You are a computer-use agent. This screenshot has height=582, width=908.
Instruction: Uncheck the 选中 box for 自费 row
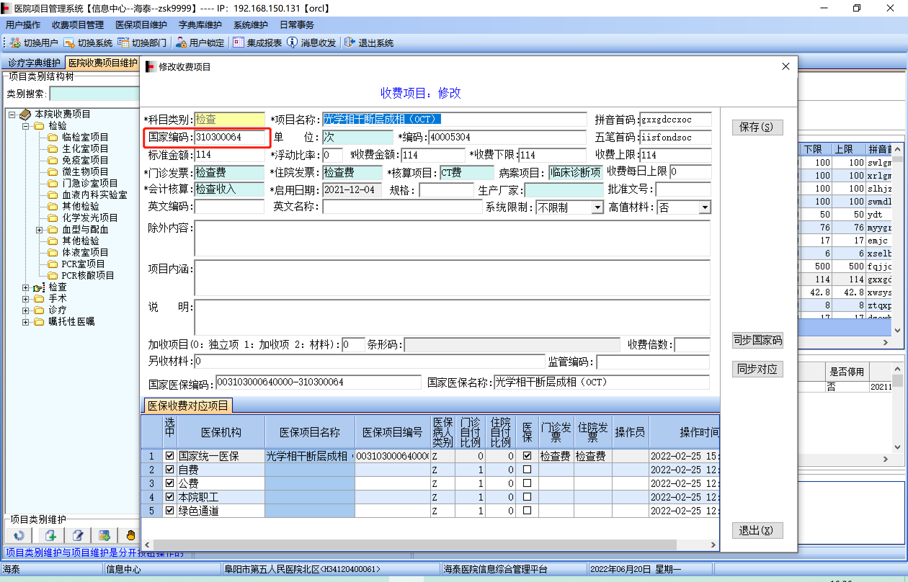coord(170,470)
